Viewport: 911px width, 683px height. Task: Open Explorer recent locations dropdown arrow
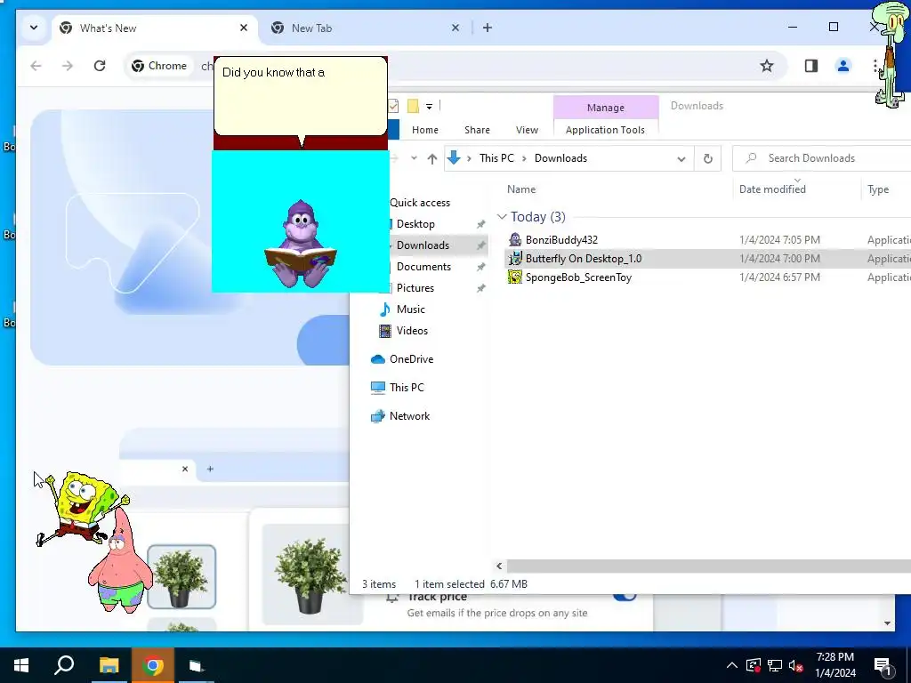(x=414, y=158)
